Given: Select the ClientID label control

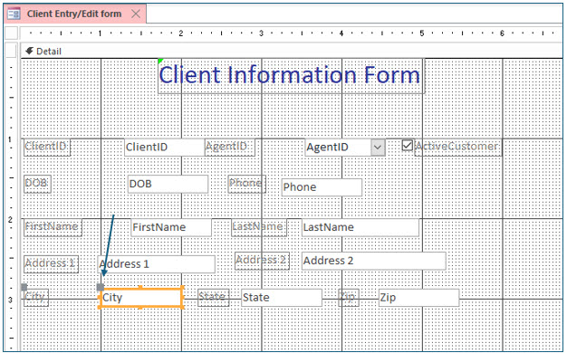Looking at the screenshot, I should pyautogui.click(x=47, y=147).
